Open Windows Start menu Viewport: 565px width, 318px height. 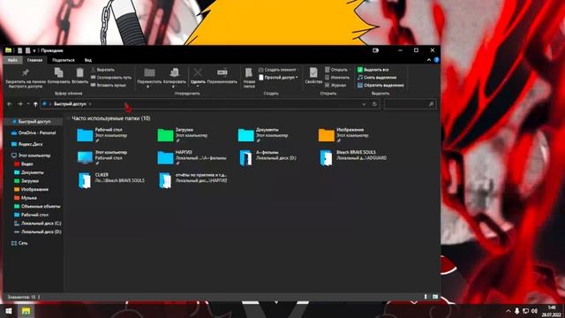pos(9,311)
